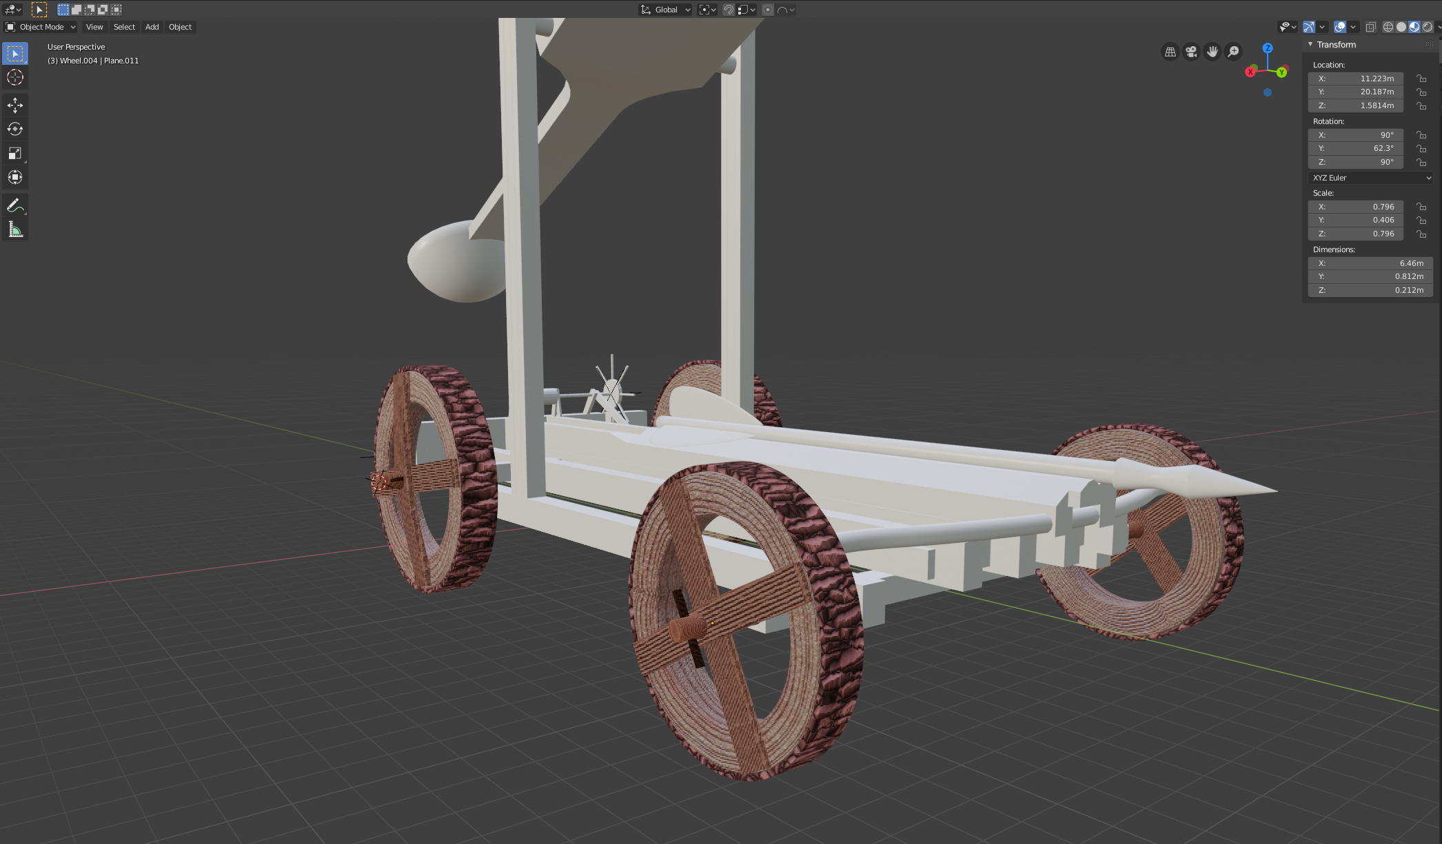
Task: Toggle camera view button
Action: [x=1191, y=52]
